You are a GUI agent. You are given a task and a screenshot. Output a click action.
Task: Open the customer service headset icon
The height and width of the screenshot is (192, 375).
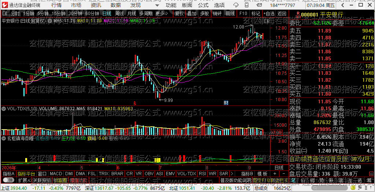(x=236, y=5)
